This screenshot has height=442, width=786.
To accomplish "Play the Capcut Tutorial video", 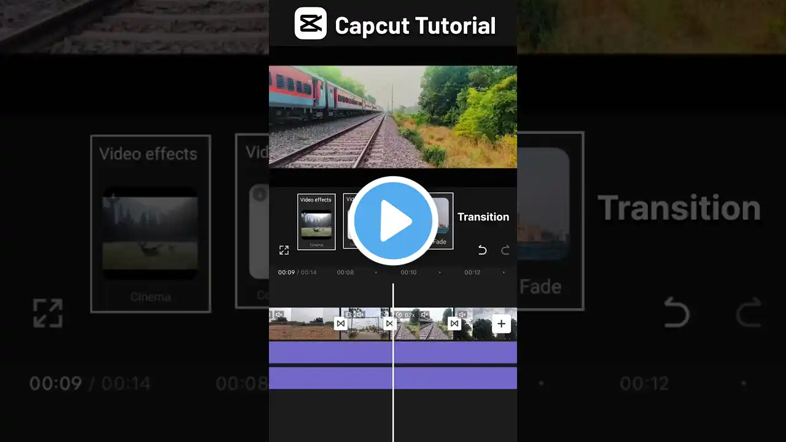I will [393, 220].
